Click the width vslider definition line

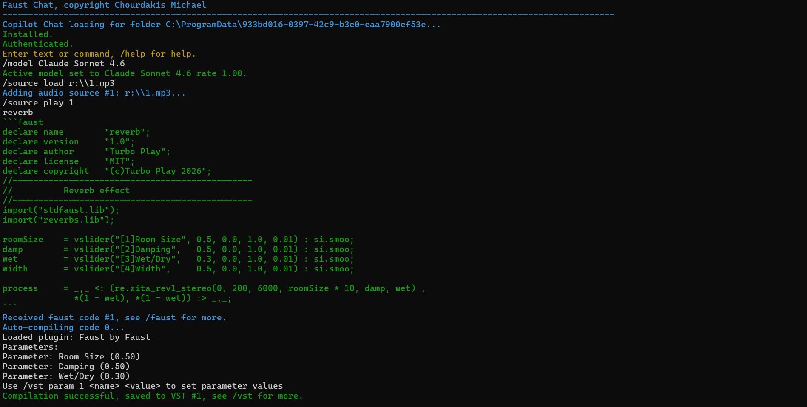coord(178,269)
